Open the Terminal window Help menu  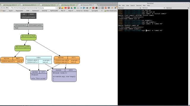[148, 6]
